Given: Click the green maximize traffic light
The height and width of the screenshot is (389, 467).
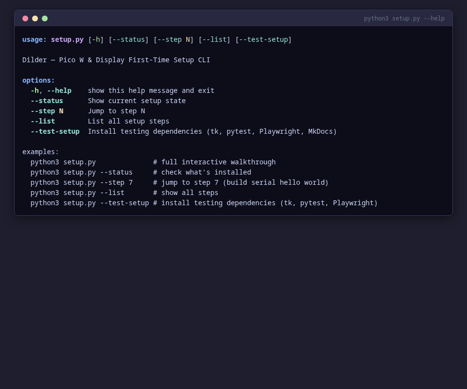Looking at the screenshot, I should pyautogui.click(x=45, y=18).
